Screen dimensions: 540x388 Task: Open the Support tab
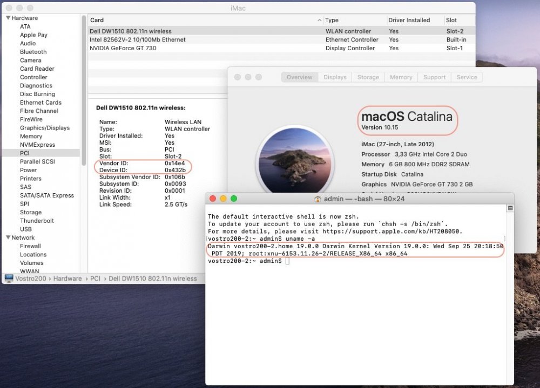[434, 77]
